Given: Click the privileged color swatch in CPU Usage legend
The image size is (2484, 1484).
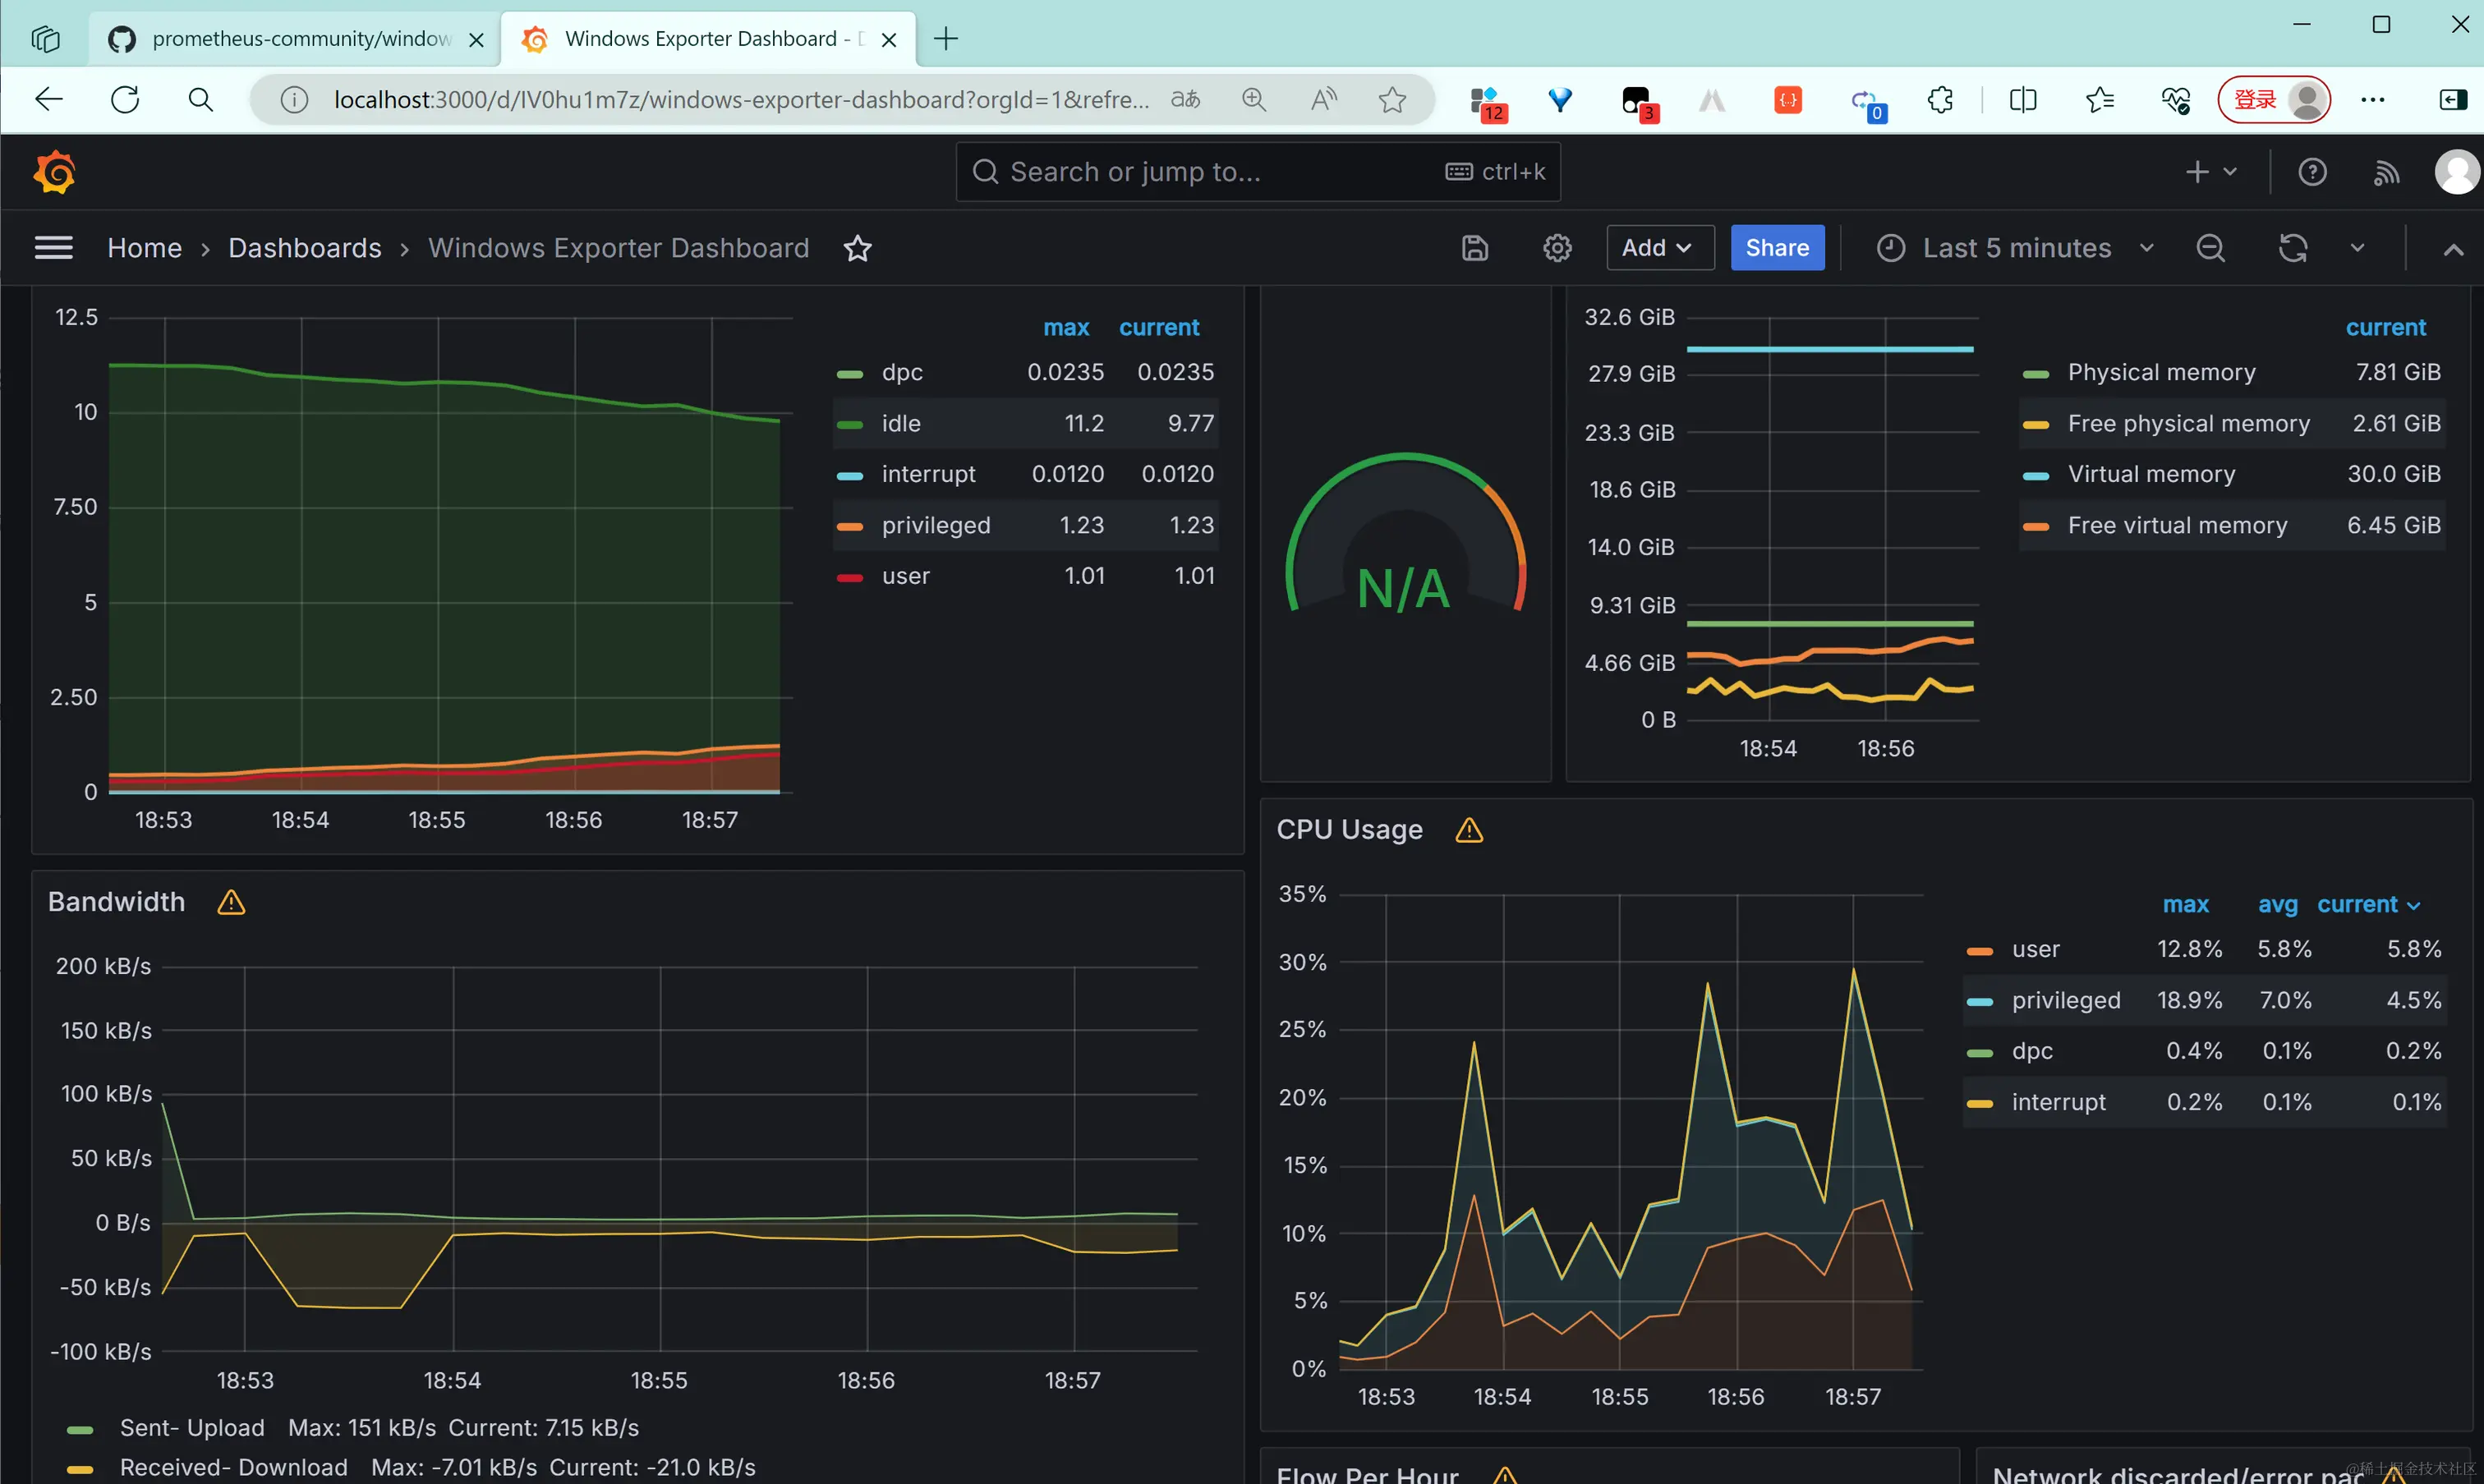Looking at the screenshot, I should [x=1979, y=1001].
